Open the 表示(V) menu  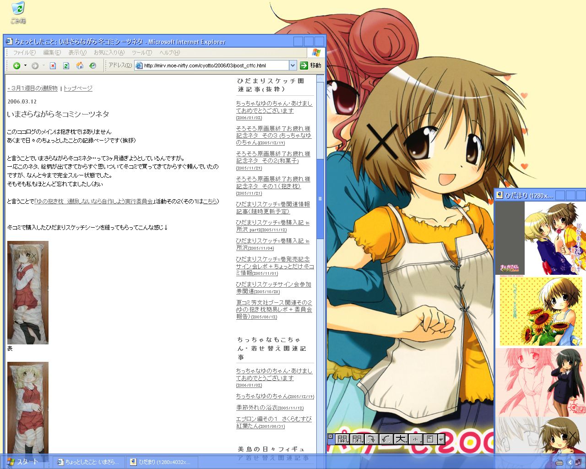click(77, 53)
